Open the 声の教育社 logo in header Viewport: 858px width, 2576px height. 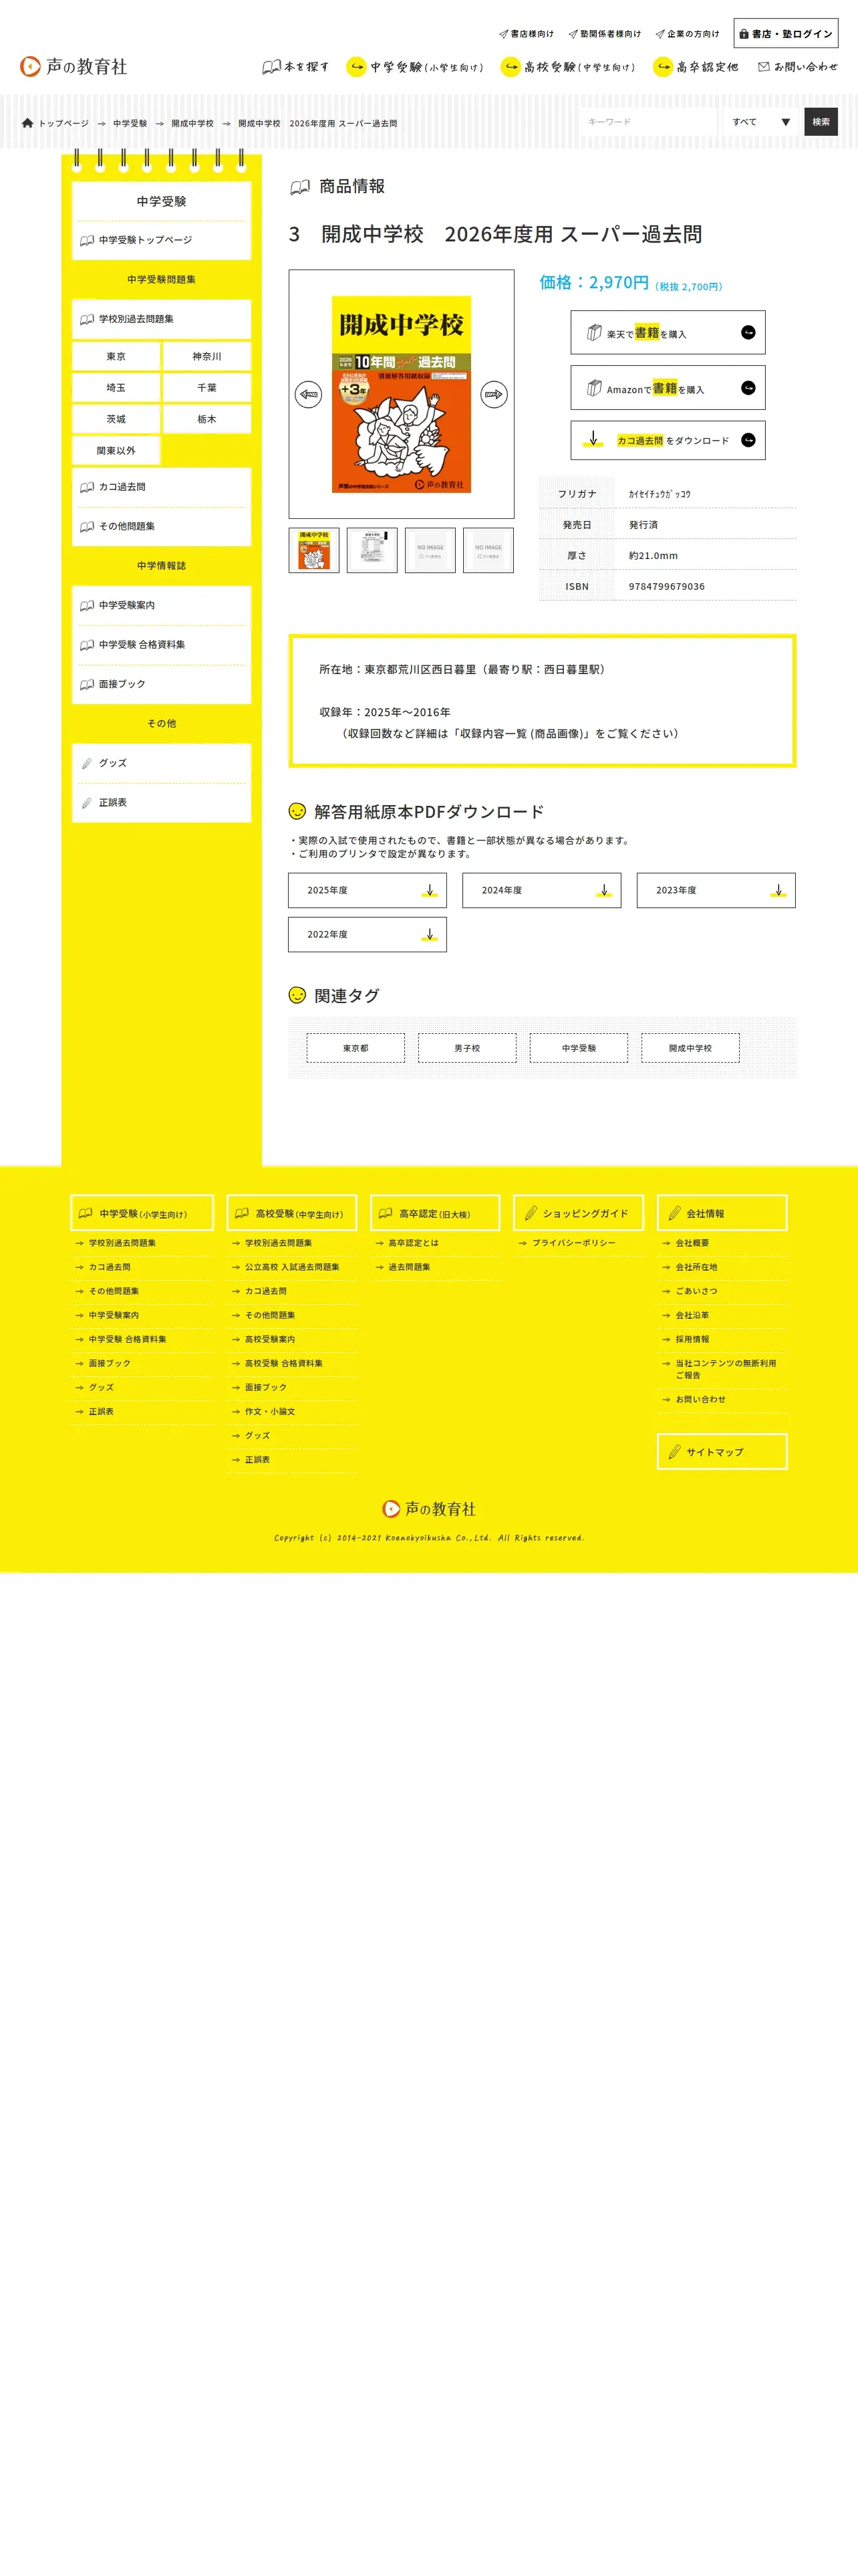click(74, 67)
